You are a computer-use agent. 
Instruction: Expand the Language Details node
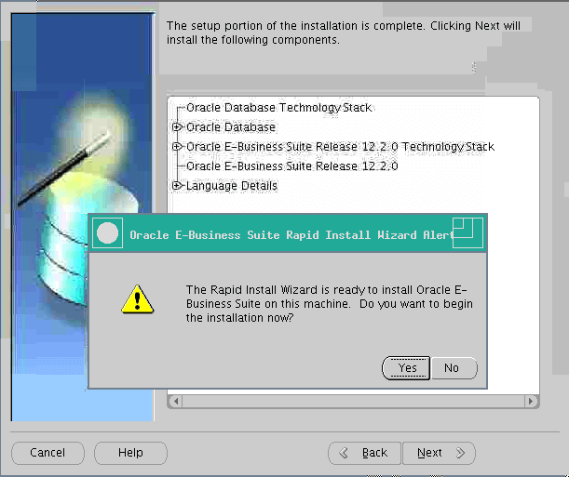point(176,186)
